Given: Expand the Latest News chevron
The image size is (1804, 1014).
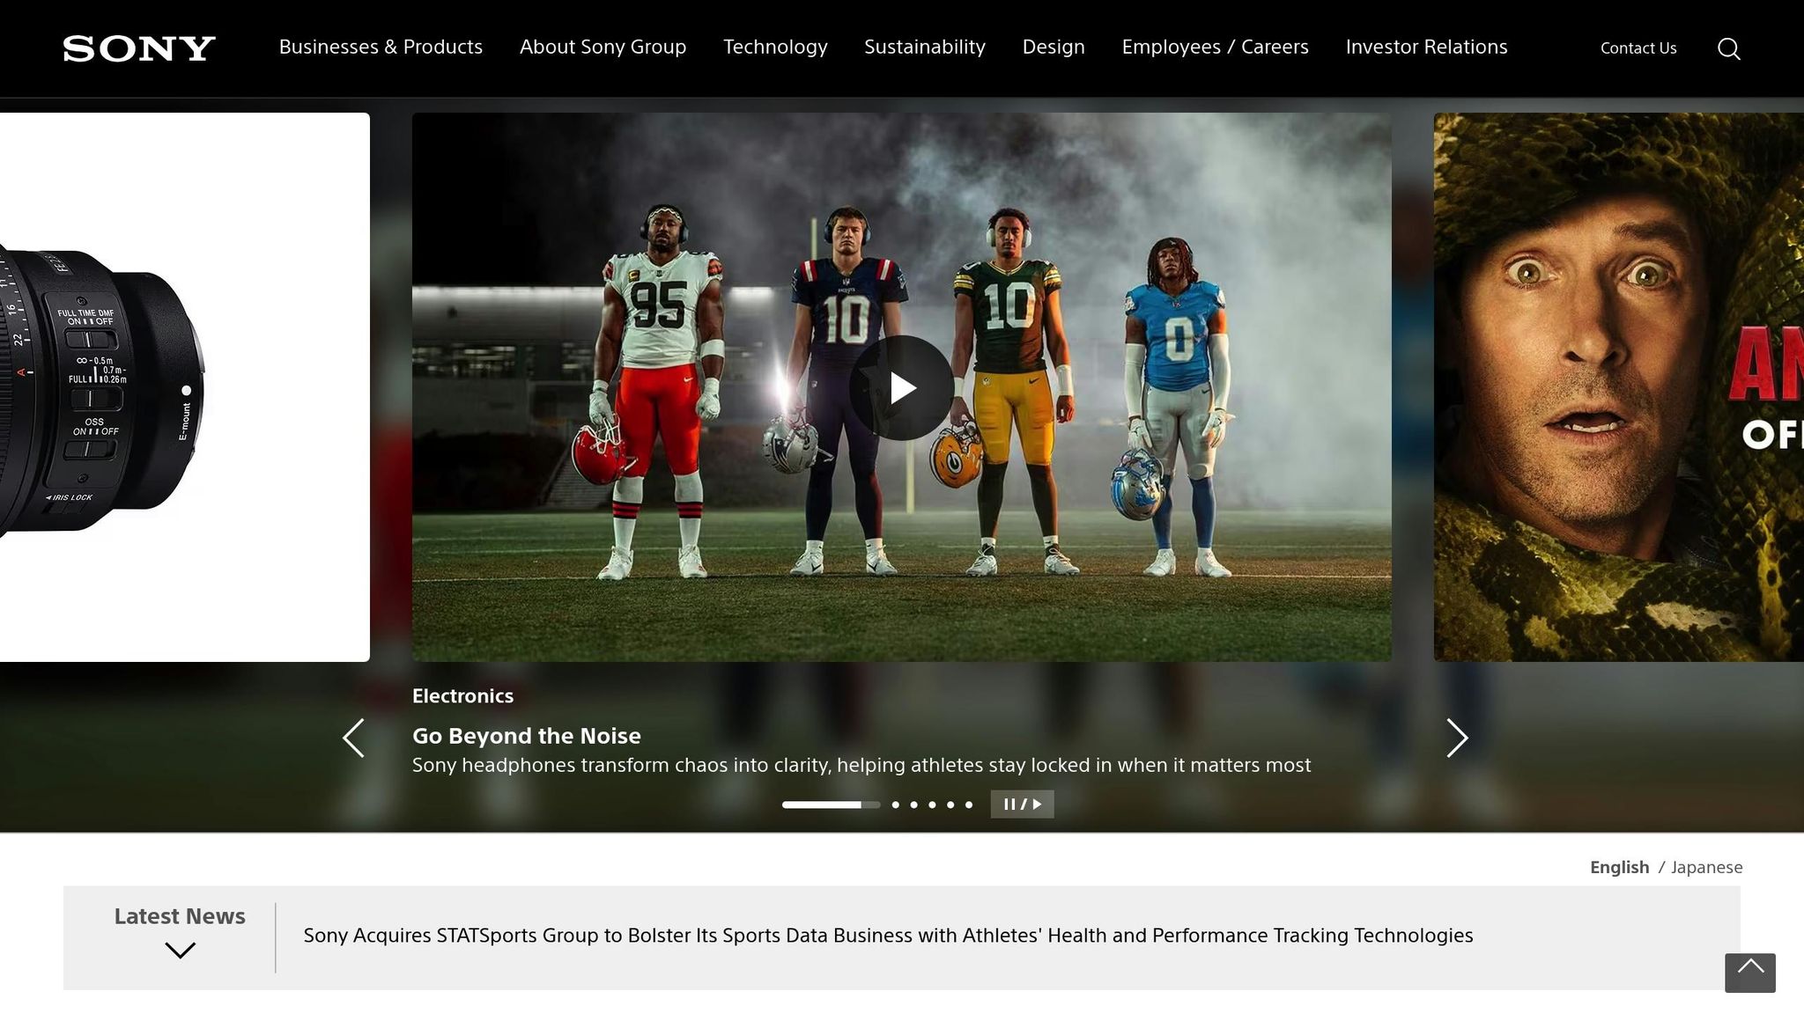Looking at the screenshot, I should pos(180,950).
